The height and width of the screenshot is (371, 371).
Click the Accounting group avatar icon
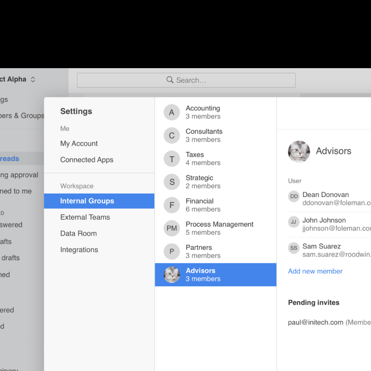coord(172,113)
